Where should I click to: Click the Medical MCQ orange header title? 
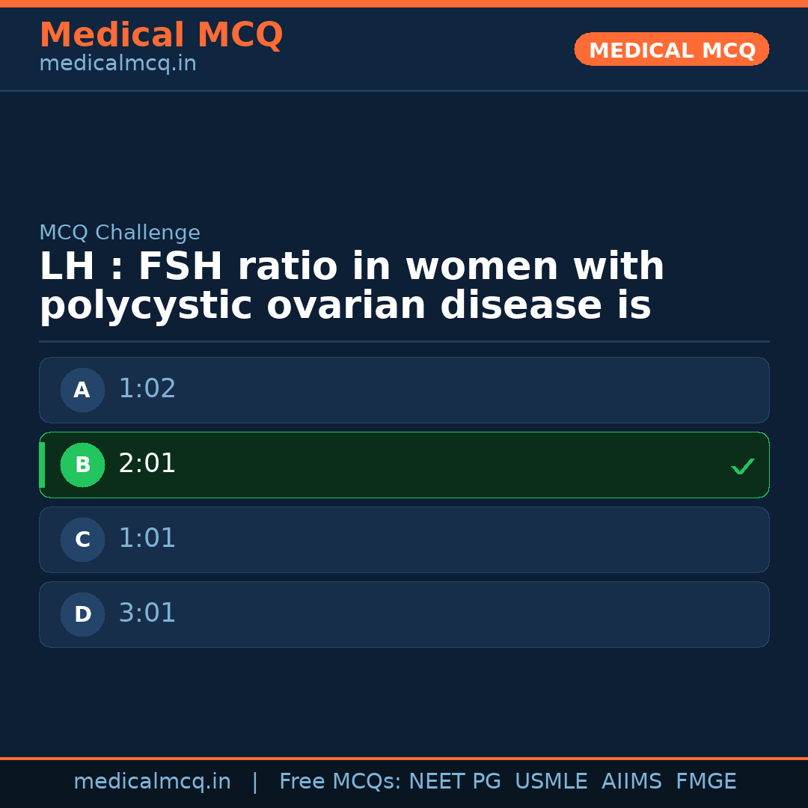click(x=161, y=35)
